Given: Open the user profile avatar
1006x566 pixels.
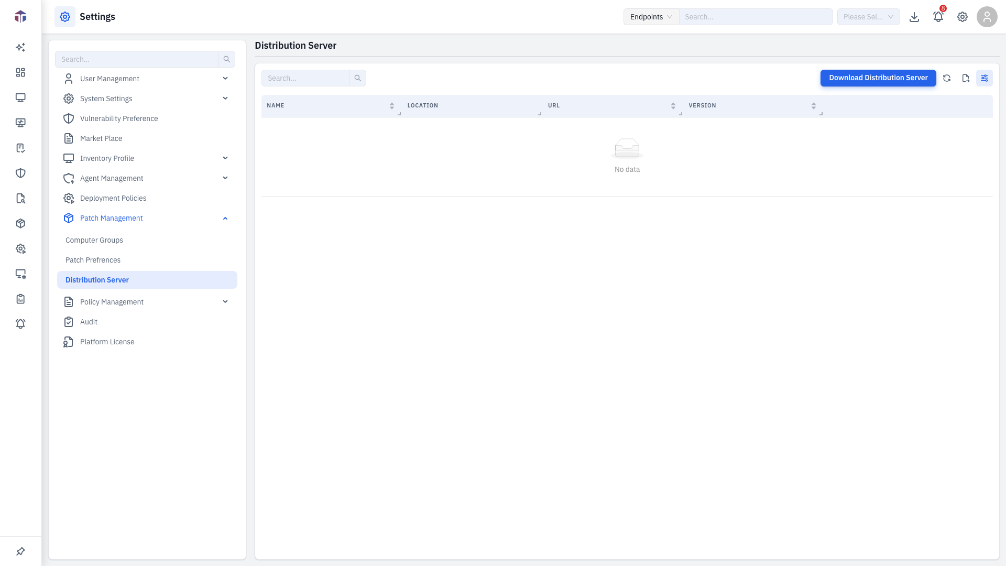Looking at the screenshot, I should pyautogui.click(x=987, y=17).
